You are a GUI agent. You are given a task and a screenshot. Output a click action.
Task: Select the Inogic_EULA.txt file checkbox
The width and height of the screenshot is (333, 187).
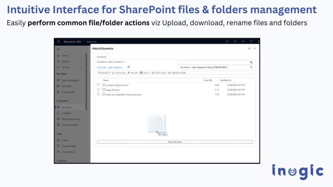[x=98, y=89]
